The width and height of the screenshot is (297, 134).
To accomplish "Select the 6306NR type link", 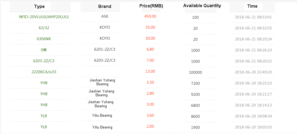I will click(44, 39).
